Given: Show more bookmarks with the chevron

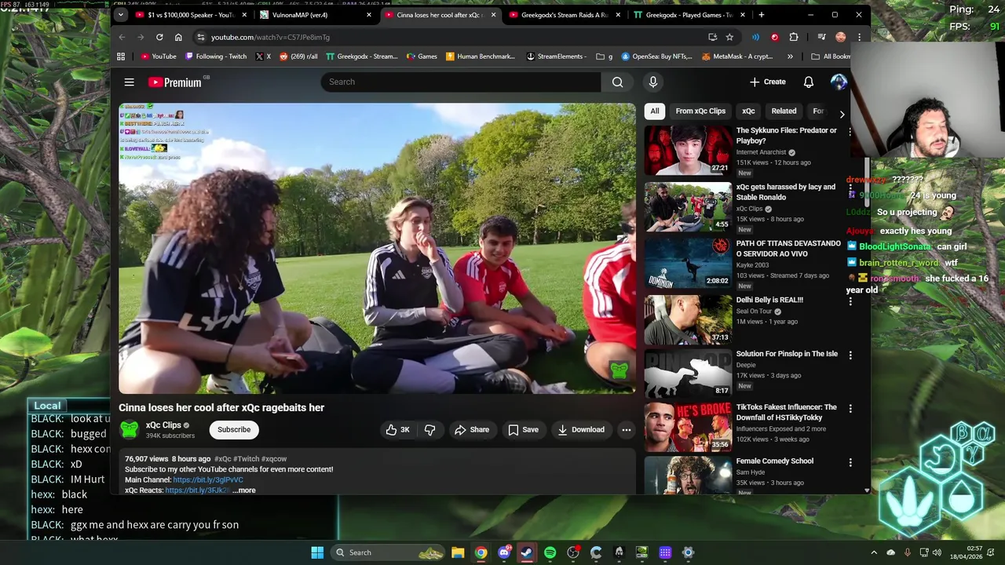Looking at the screenshot, I should pos(790,56).
